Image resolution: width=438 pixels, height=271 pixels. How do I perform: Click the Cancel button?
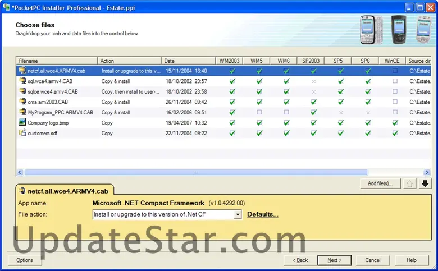(373, 260)
